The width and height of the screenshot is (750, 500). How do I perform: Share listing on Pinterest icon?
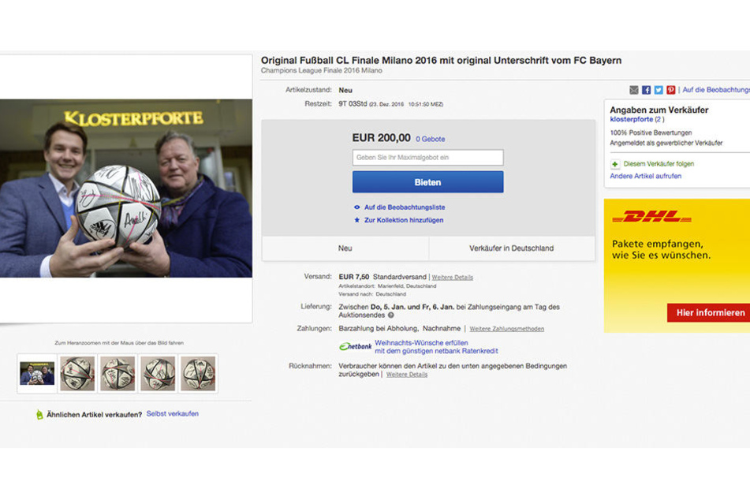coord(671,90)
